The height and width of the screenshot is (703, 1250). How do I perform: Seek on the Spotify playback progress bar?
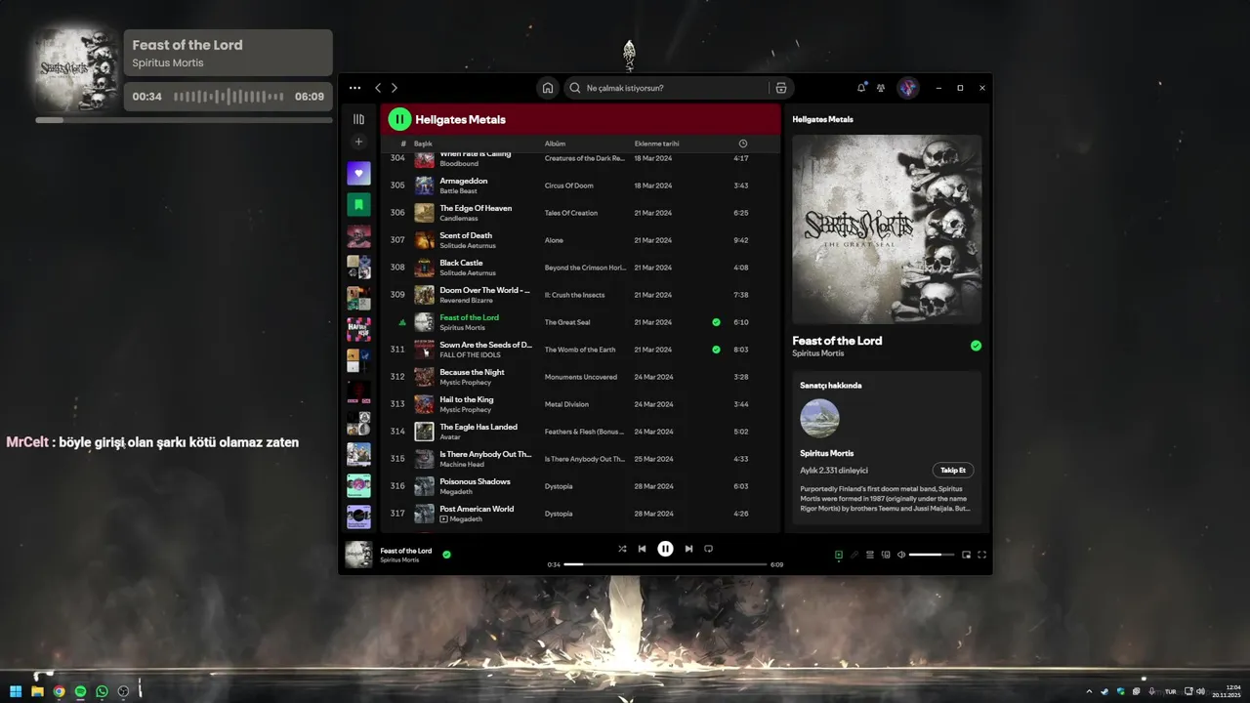pyautogui.click(x=665, y=564)
